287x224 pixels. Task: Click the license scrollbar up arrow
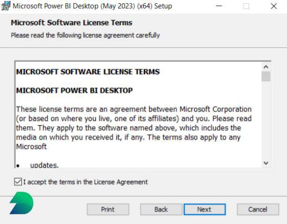click(x=266, y=66)
